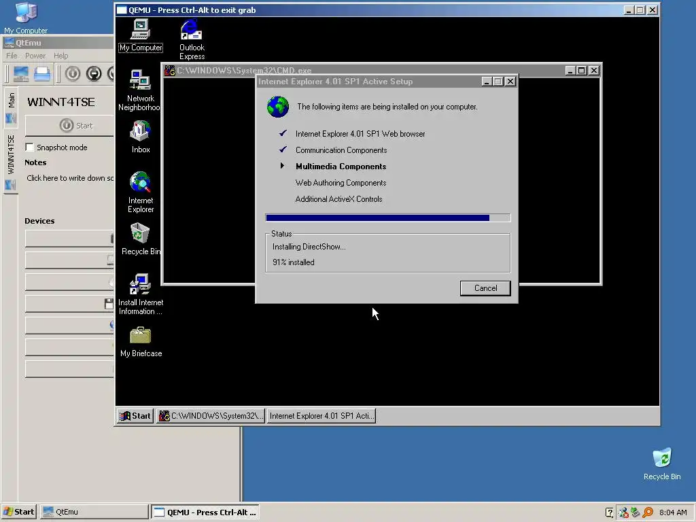
Task: Click the '91% installed' status text
Action: 294,262
